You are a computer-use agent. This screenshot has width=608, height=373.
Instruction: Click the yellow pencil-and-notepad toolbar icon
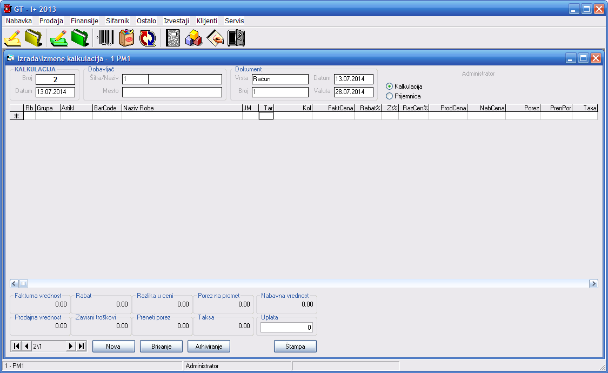point(12,38)
